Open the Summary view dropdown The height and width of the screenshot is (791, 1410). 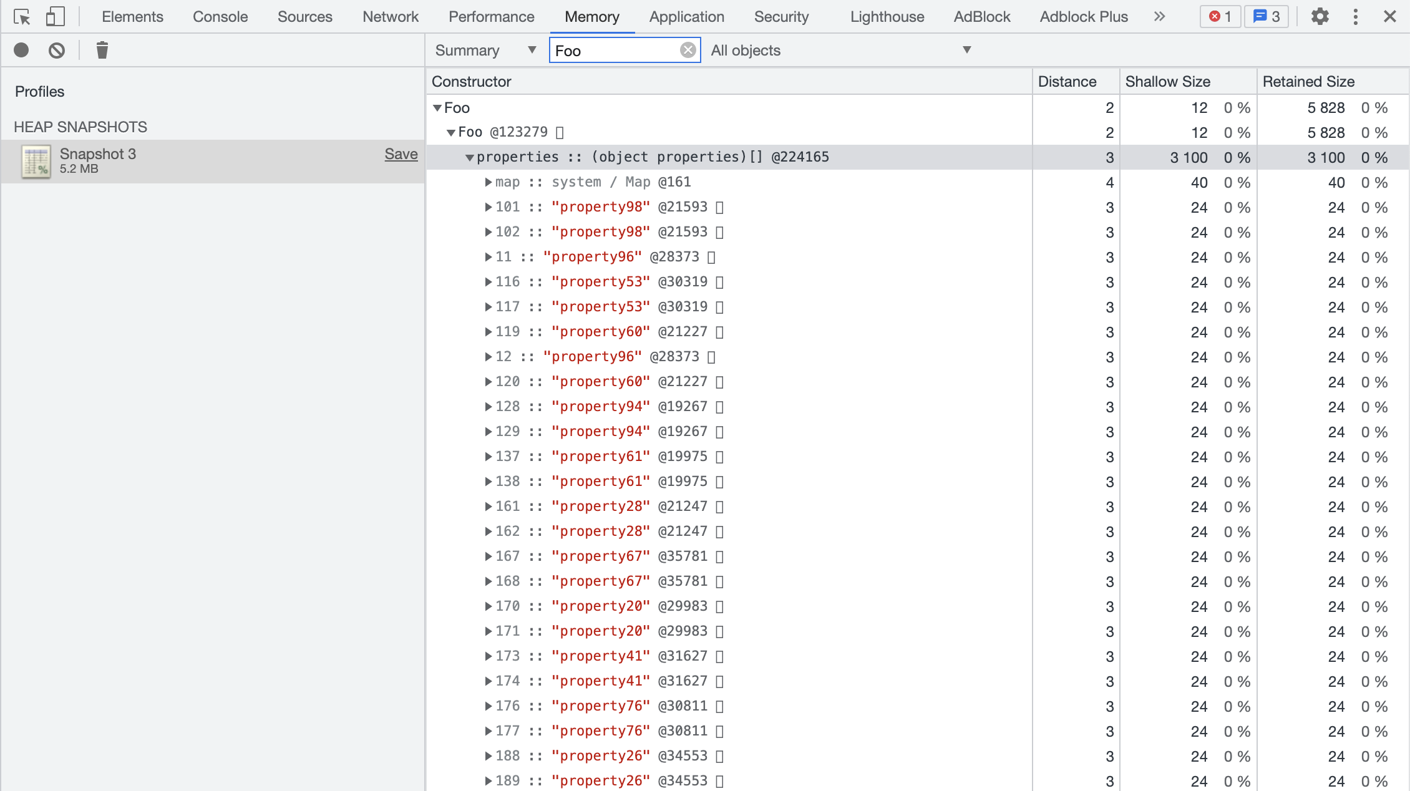(x=485, y=50)
